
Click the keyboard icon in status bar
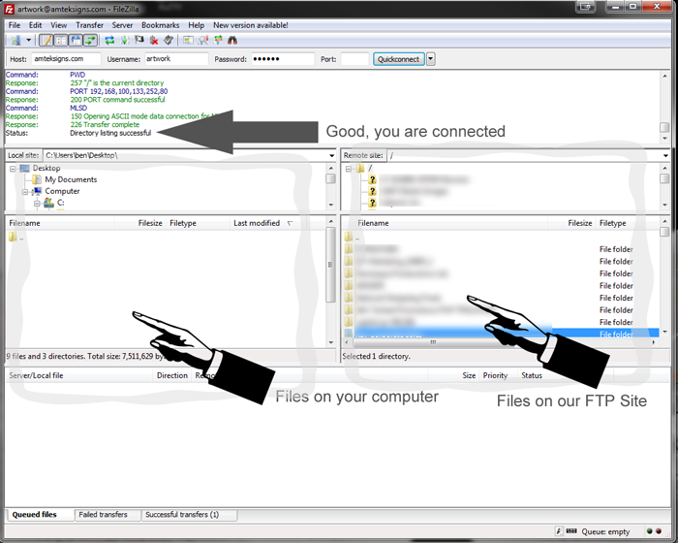(x=571, y=531)
